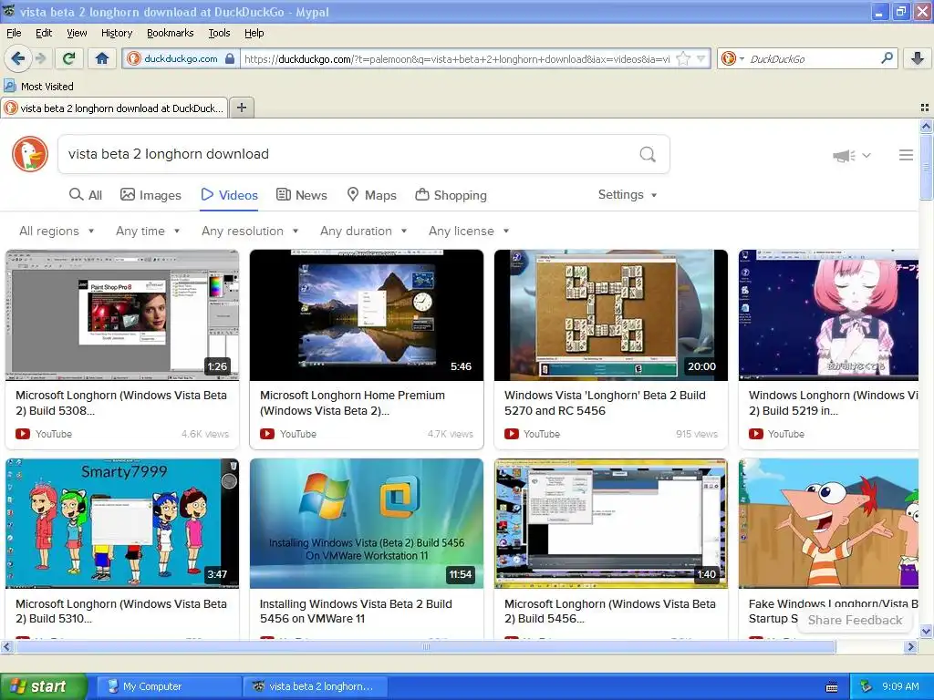The image size is (934, 700).
Task: Click the Forward navigation arrow
Action: (x=40, y=58)
